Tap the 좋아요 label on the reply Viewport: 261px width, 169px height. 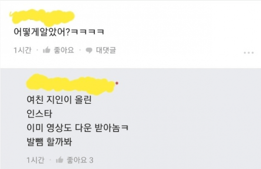pyautogui.click(x=77, y=160)
